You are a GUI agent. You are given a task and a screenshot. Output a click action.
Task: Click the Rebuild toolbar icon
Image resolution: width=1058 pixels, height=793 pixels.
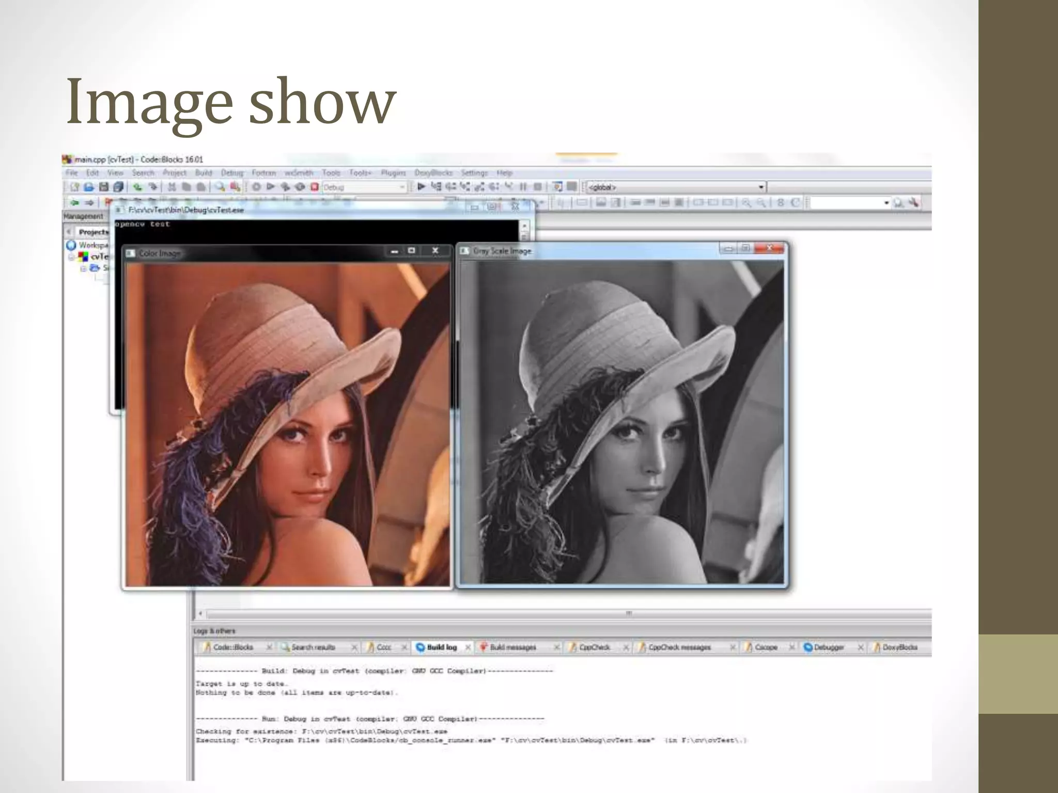coord(300,187)
